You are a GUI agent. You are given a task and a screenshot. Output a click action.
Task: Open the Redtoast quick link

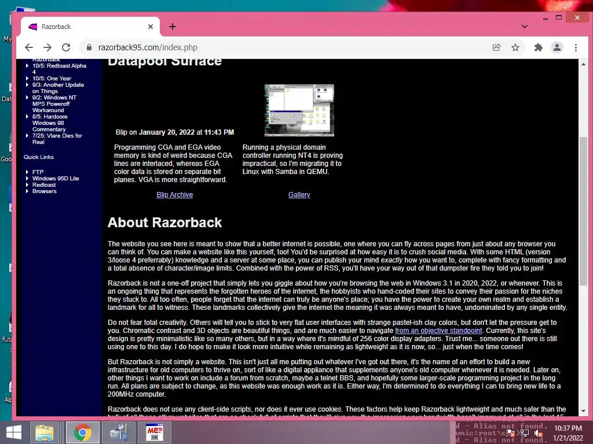coord(44,184)
